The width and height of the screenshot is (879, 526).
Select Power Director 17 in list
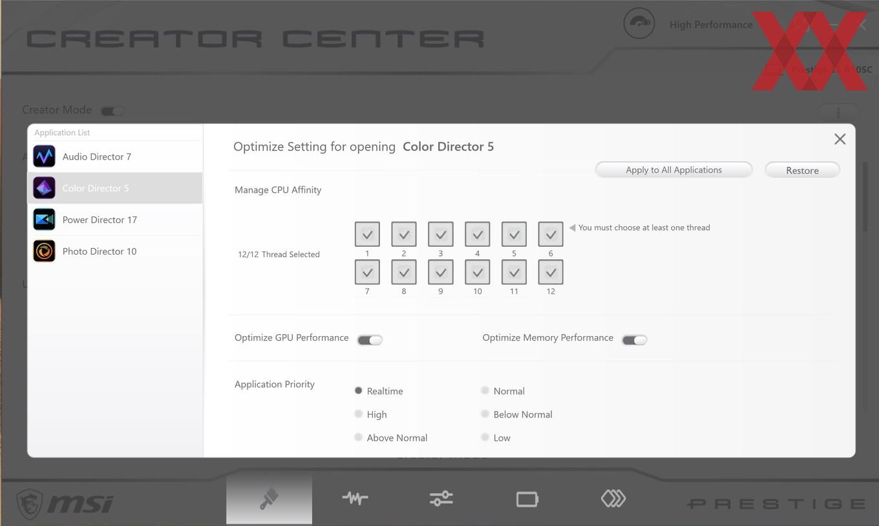[115, 220]
